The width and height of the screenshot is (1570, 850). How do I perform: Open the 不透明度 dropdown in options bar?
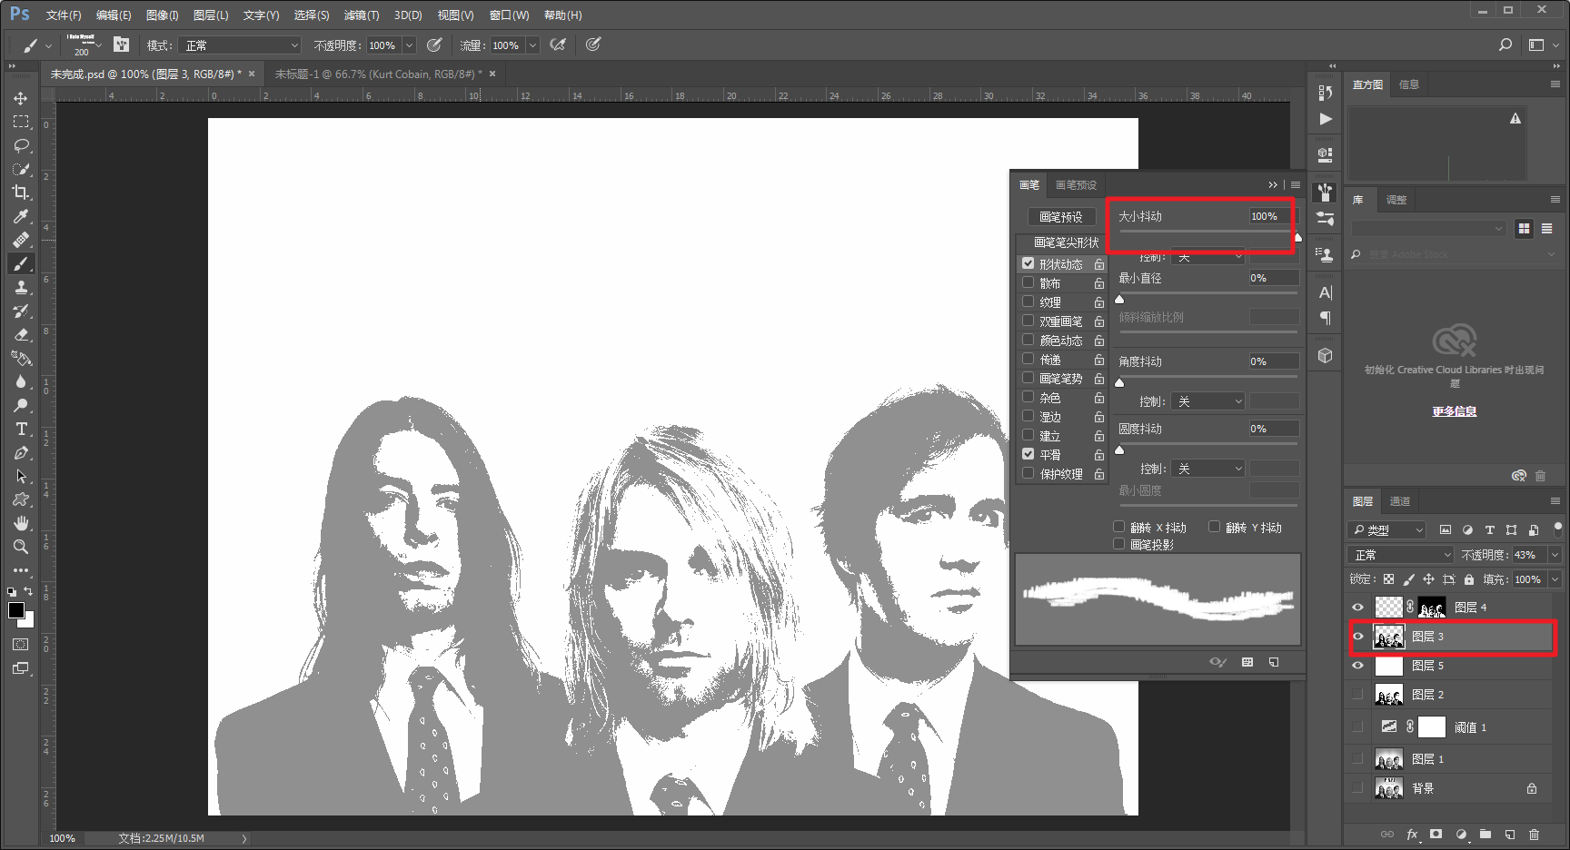point(409,45)
